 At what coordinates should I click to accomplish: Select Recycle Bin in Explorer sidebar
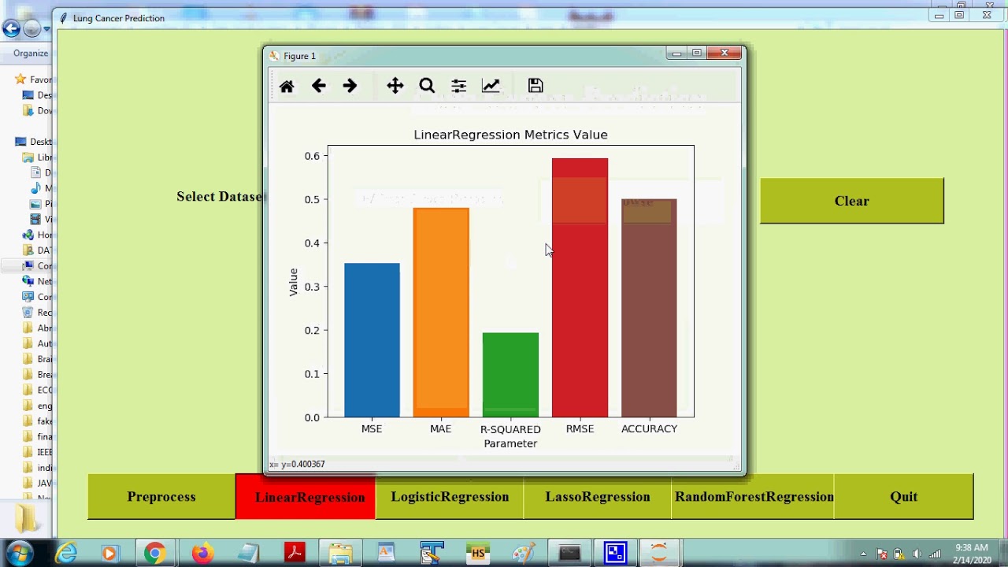[x=37, y=312]
